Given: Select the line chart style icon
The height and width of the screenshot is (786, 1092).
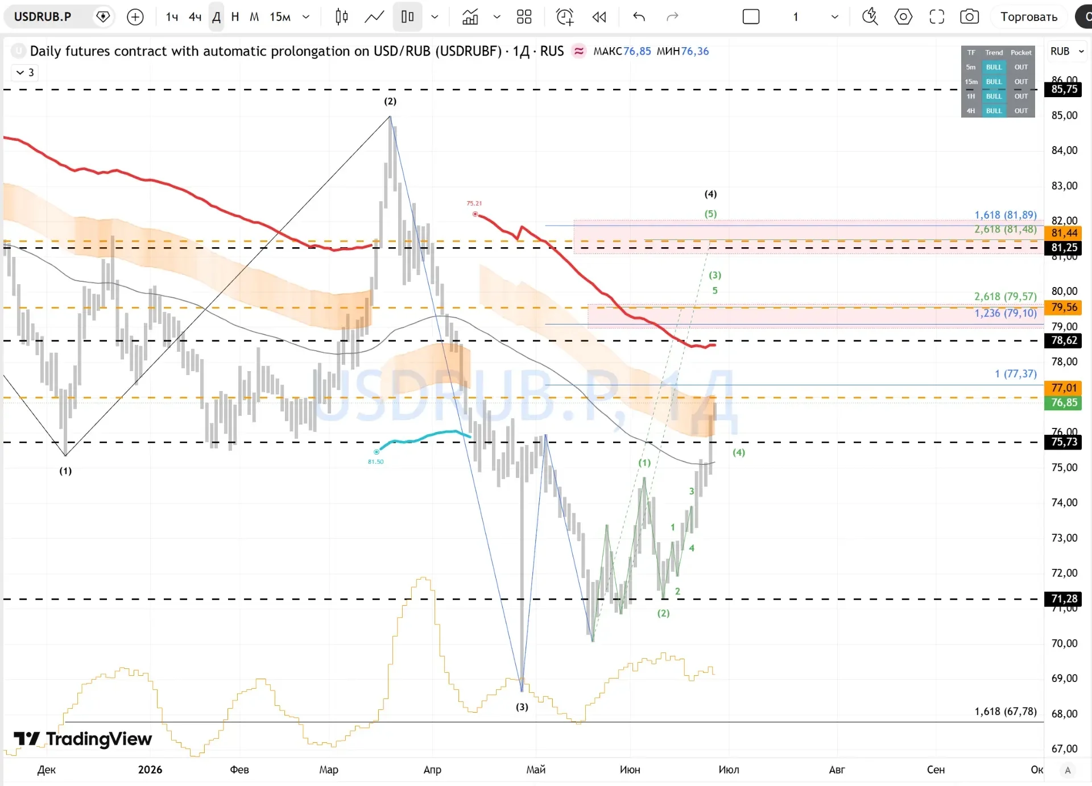Looking at the screenshot, I should 374,17.
